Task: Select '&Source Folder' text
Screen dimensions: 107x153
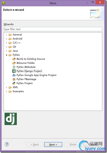Action: (x=26, y=63)
